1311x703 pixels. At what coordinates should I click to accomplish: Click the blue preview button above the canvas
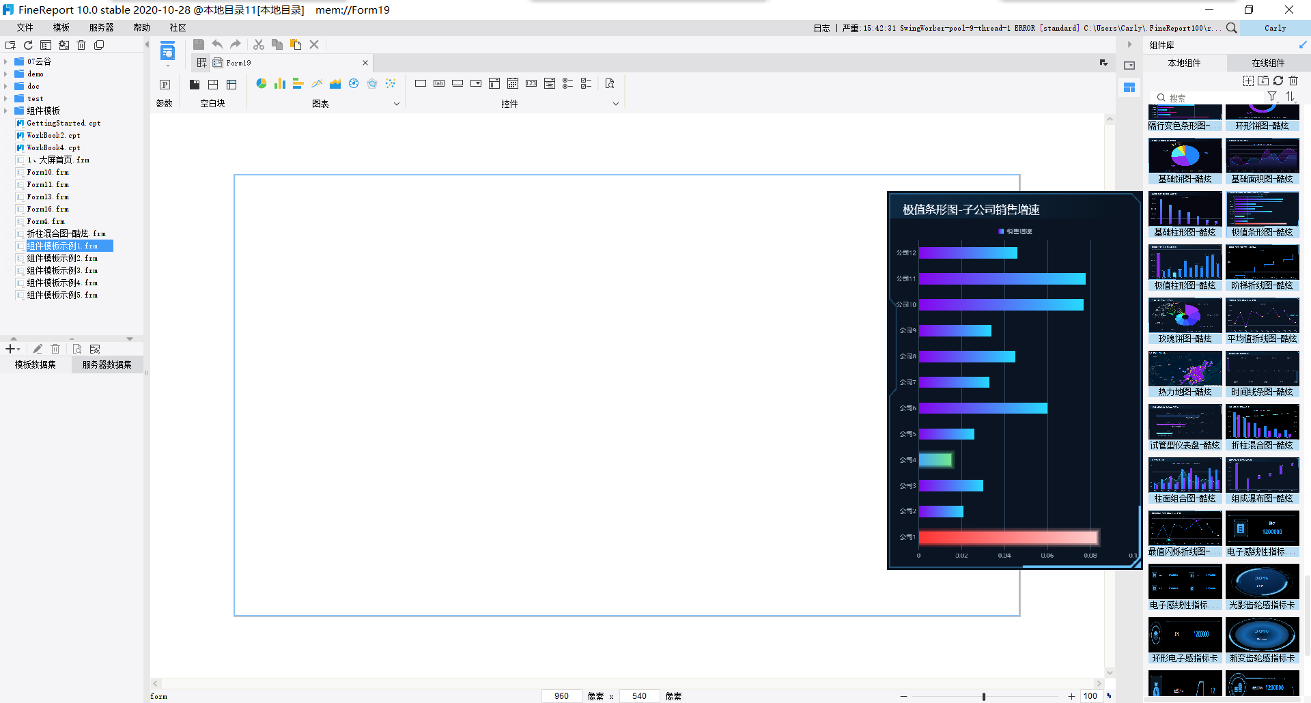pyautogui.click(x=167, y=52)
